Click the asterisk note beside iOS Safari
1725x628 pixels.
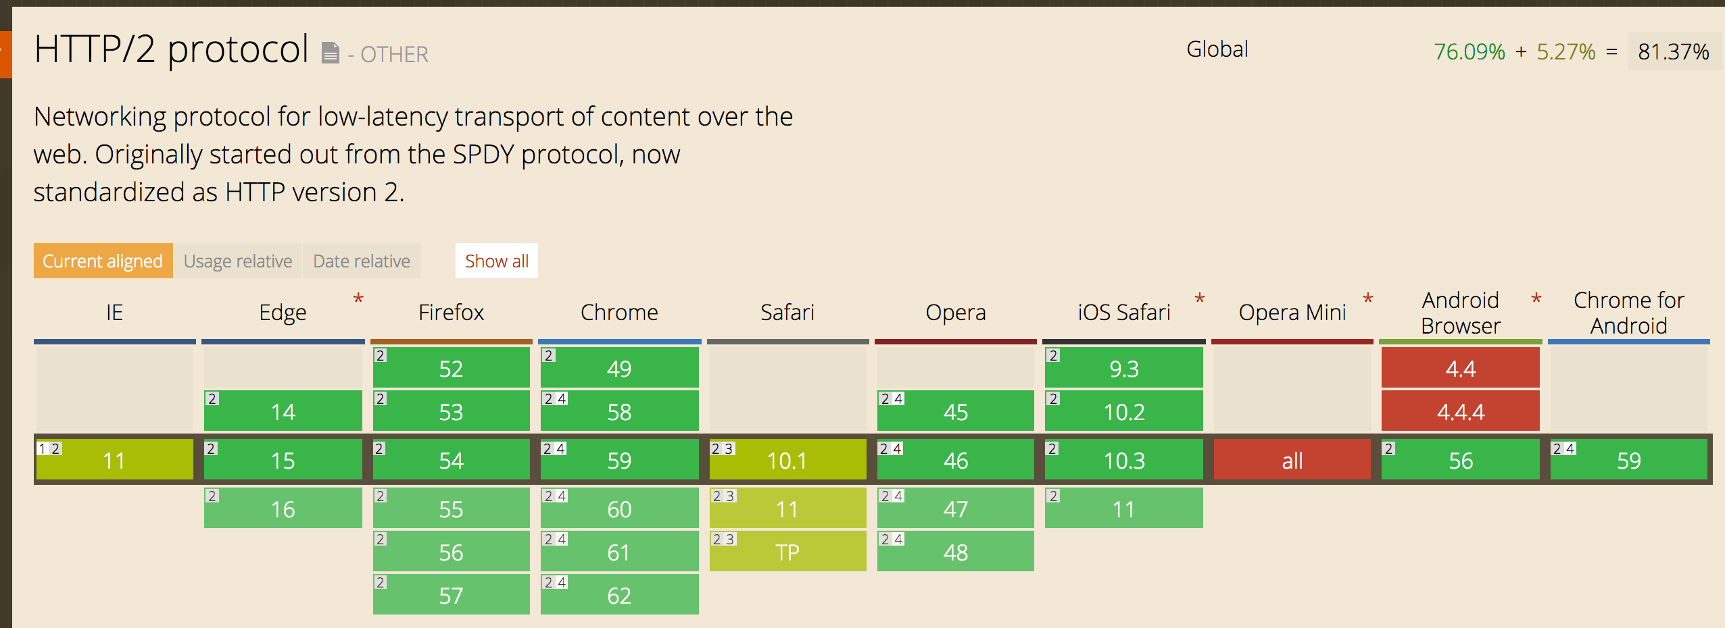tap(1200, 299)
